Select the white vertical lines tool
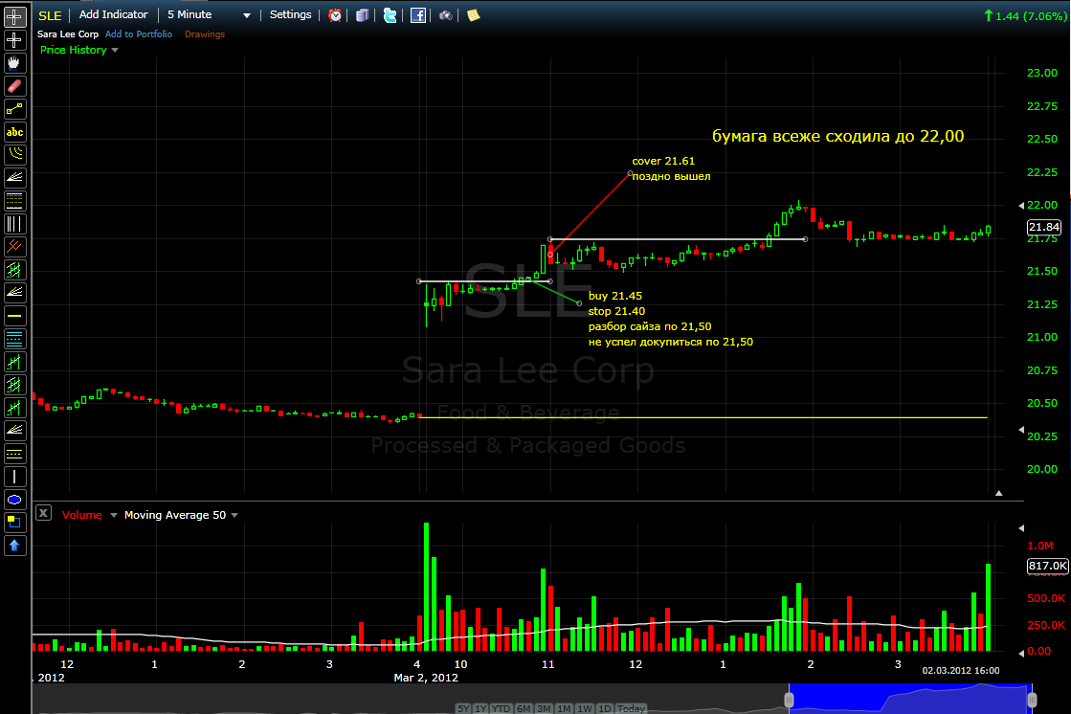 [14, 224]
